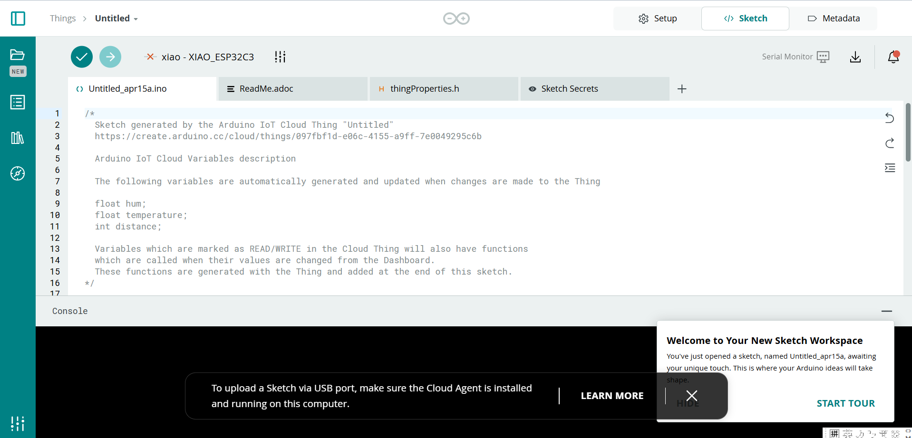
Task: Click the 'int distance;' code line
Action: tap(128, 227)
